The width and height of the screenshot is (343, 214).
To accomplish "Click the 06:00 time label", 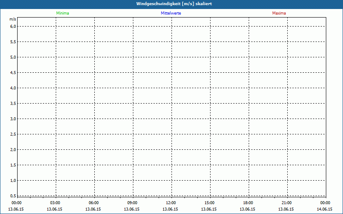I will point(93,203).
